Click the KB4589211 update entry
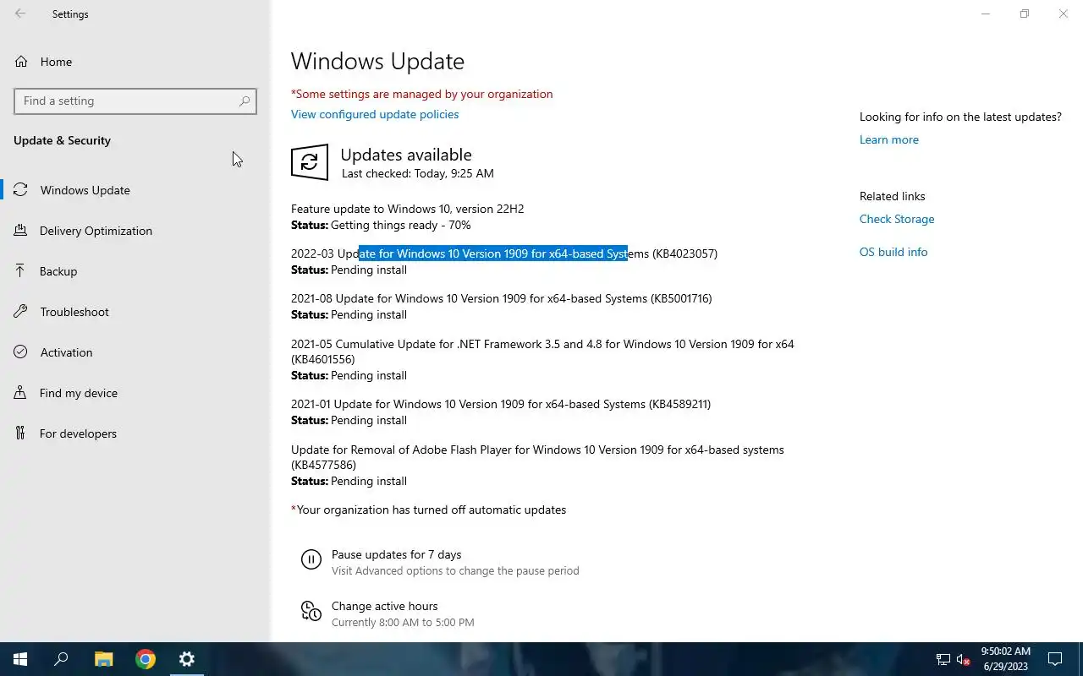The width and height of the screenshot is (1083, 676). pos(501,404)
